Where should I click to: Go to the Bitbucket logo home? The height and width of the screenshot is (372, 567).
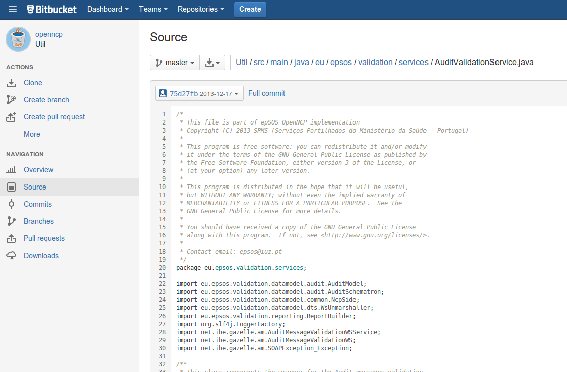51,9
